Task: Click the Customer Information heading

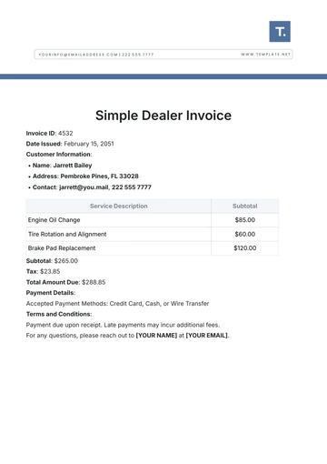Action: coord(59,155)
